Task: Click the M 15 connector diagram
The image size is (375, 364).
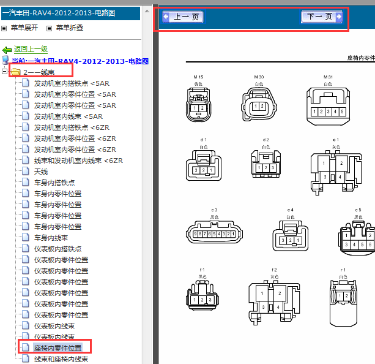Action: [x=198, y=105]
